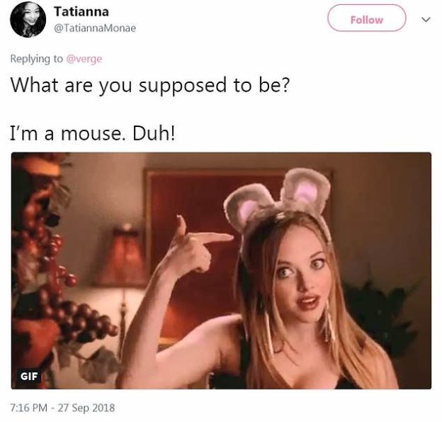This screenshot has height=422, width=442.
Task: Click the 'Replying to' label
Action: (37, 59)
